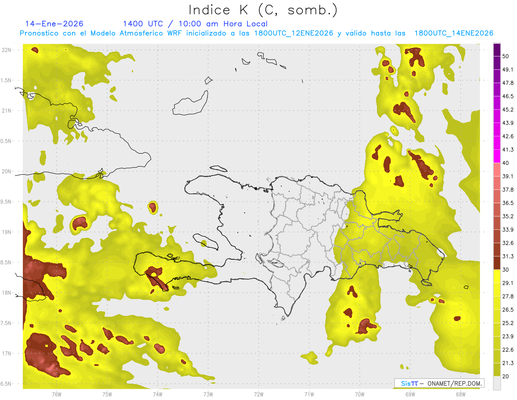The image size is (517, 400).
Task: Click the 73W longitude label
Action: pos(208,394)
